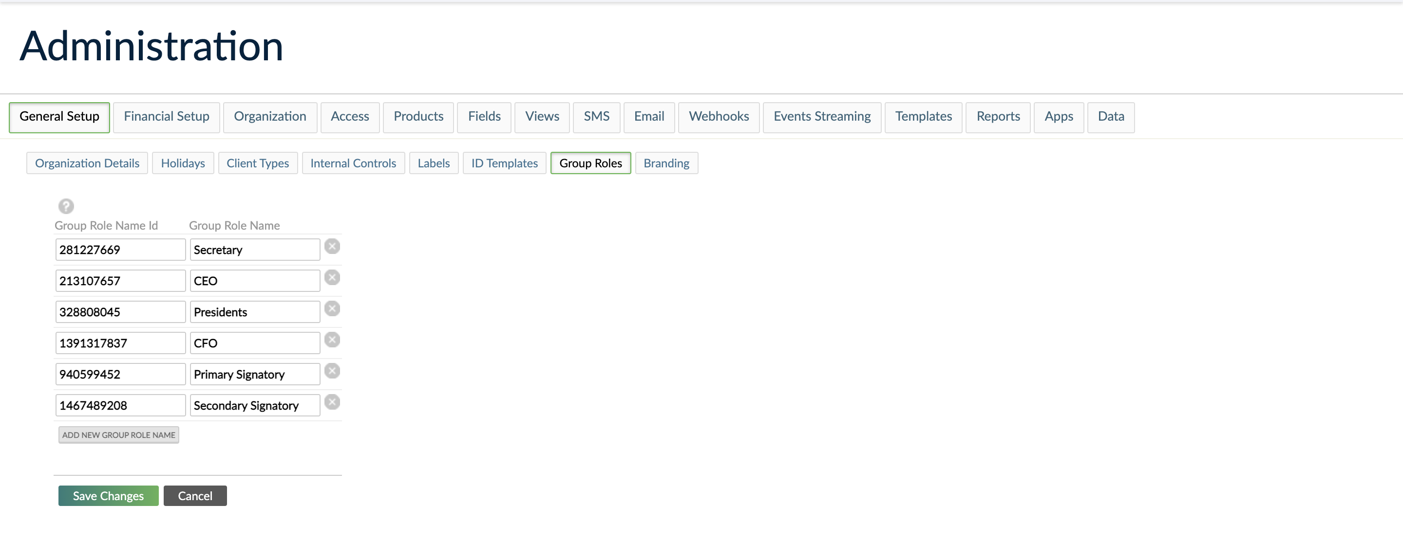Remove the Secondary Signatory role row
Image resolution: width=1403 pixels, height=541 pixels.
click(332, 402)
